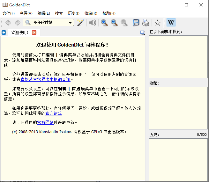This screenshot has height=182, width=209.
Task: Click the 收藏: panel label
Action: pos(154,83)
